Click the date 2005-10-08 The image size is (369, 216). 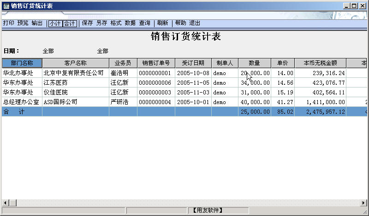193,73
